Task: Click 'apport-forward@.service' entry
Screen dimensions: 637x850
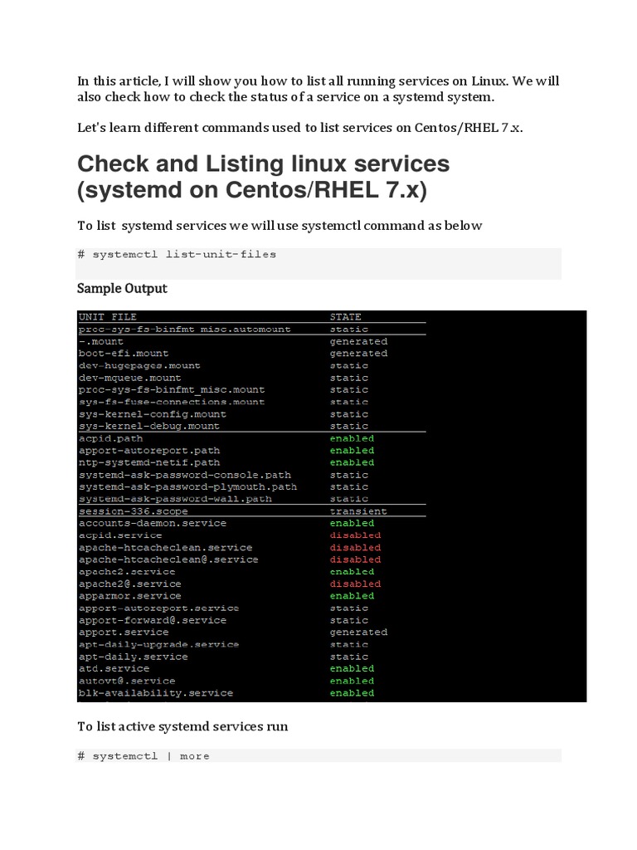Action: pos(153,620)
